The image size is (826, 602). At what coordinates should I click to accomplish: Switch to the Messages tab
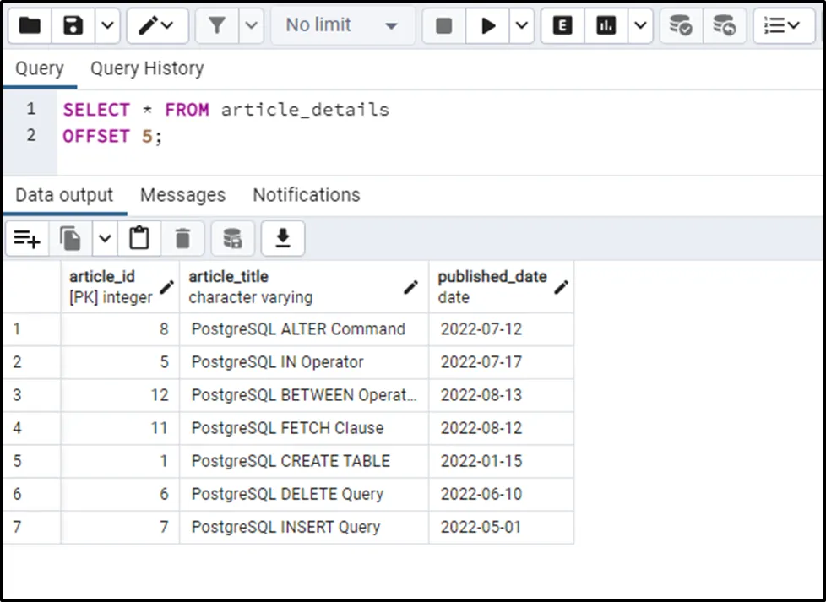point(182,195)
